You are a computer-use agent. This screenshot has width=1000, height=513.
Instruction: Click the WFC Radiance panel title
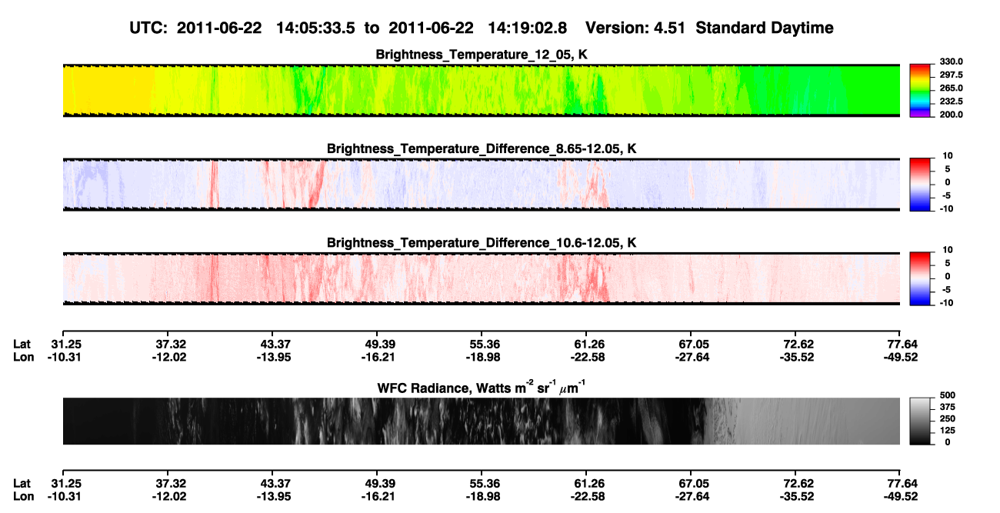click(x=481, y=387)
